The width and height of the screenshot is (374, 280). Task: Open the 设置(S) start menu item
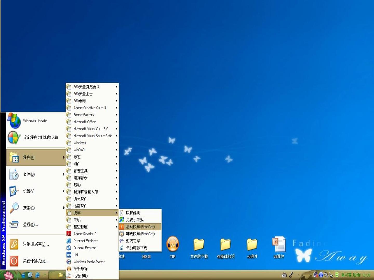click(x=36, y=191)
